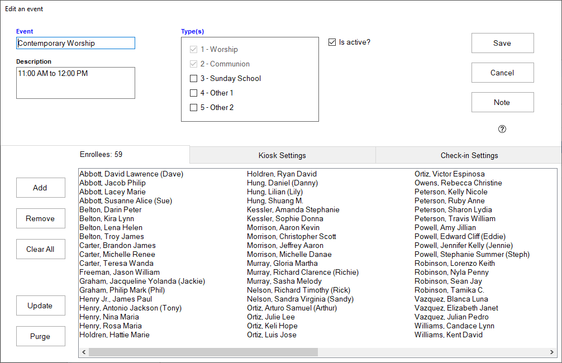Enable the 4 - Other 1 checkbox
Viewport: 562px width, 363px height.
194,93
